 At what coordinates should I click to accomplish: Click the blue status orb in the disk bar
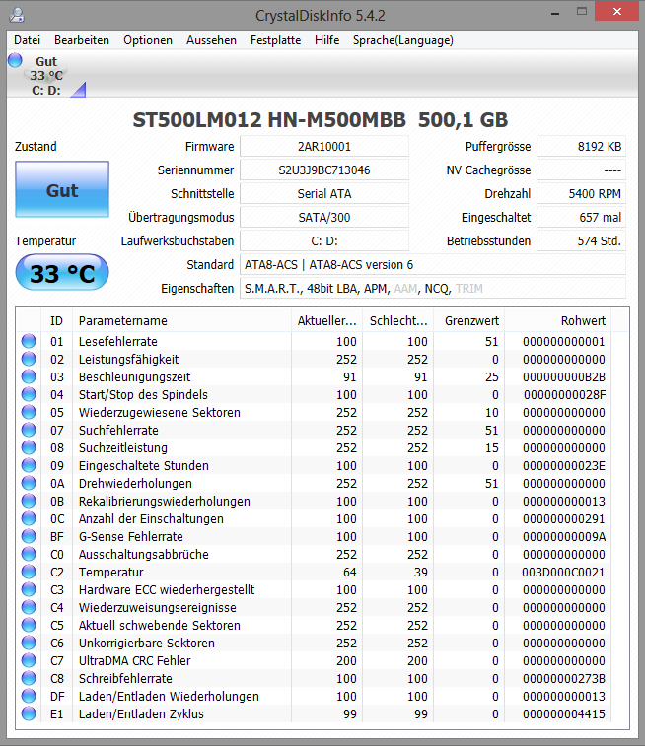(x=15, y=60)
